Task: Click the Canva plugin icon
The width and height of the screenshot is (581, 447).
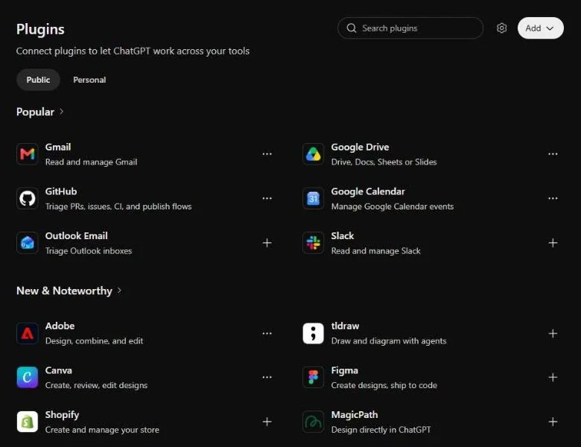Action: point(28,377)
